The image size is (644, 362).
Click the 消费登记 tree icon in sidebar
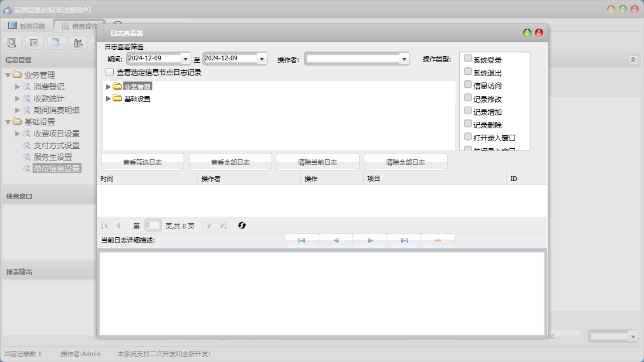[27, 87]
